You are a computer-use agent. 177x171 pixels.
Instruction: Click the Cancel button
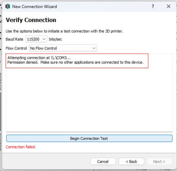point(103,162)
